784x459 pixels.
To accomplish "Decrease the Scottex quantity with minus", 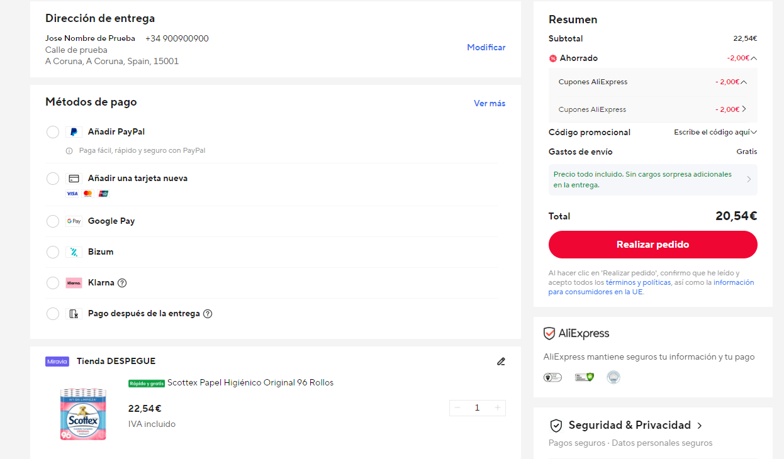I will [x=457, y=408].
